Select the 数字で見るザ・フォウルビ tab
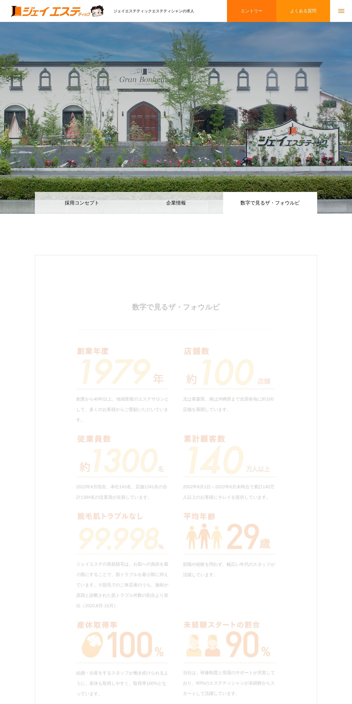 270,203
